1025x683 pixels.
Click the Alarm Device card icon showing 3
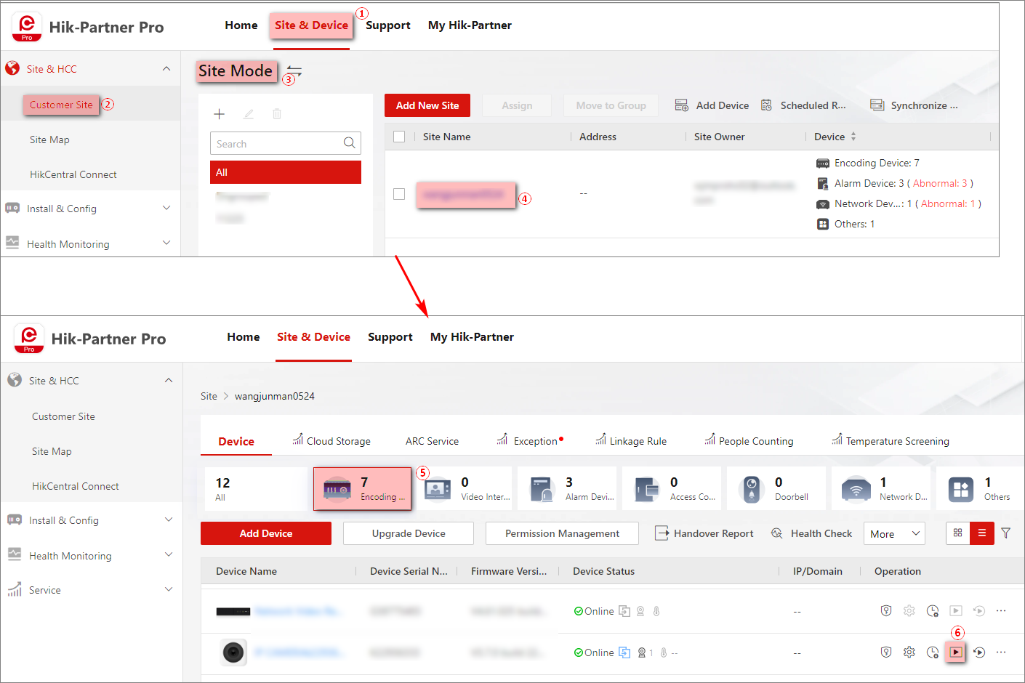(x=543, y=489)
